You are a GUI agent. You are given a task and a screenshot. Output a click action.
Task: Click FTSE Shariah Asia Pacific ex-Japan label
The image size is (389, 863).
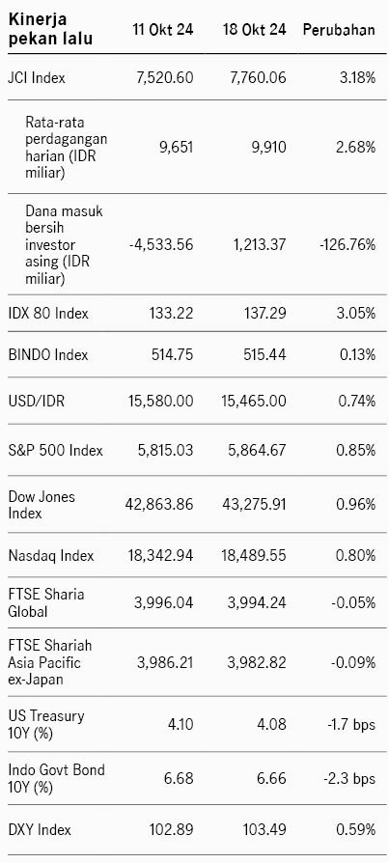click(x=49, y=662)
